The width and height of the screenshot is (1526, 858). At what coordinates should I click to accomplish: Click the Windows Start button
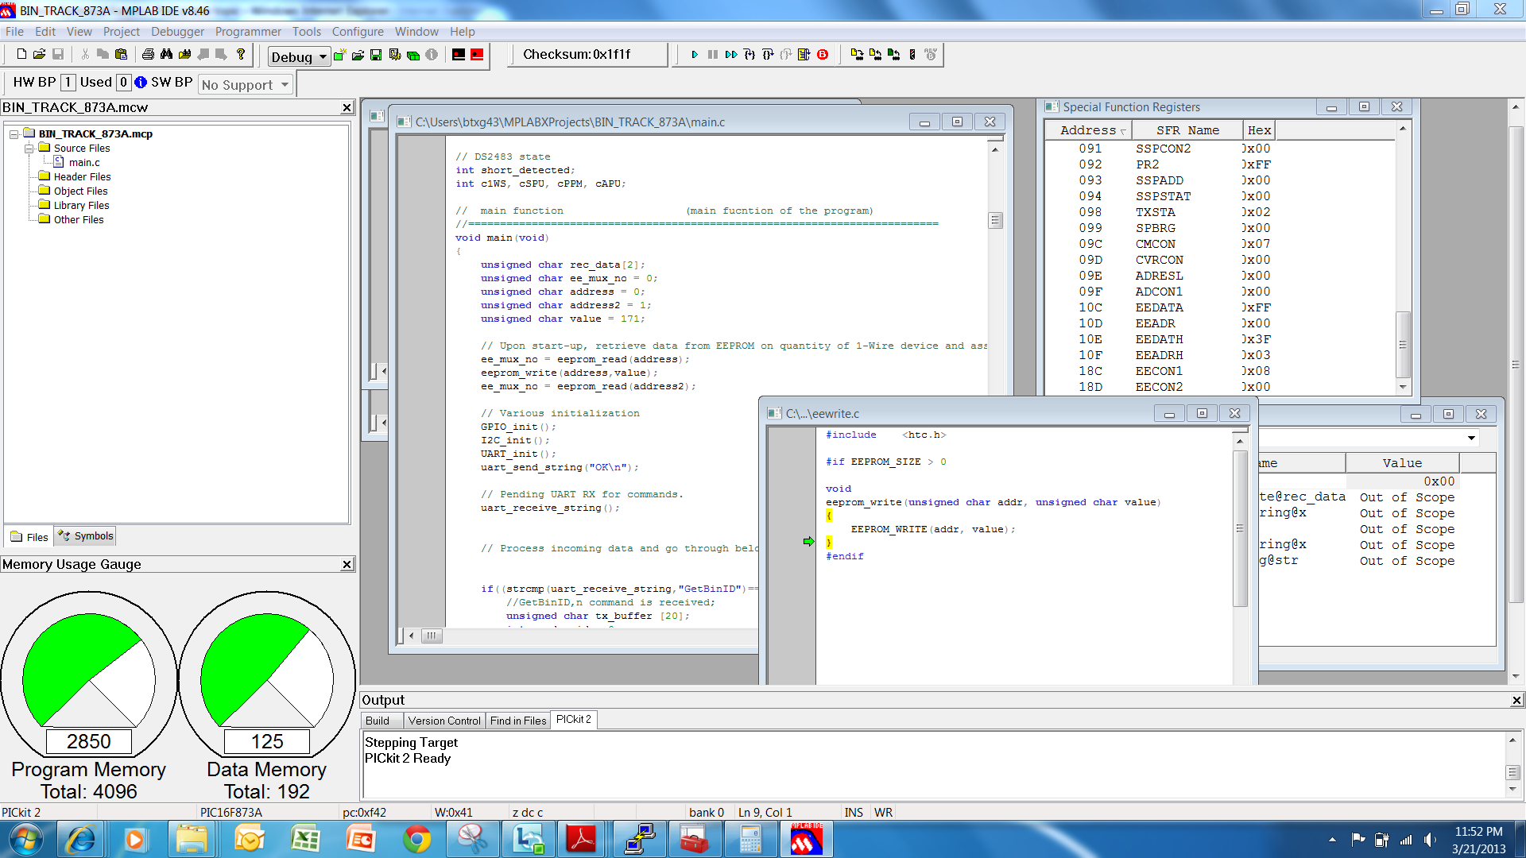[x=25, y=839]
